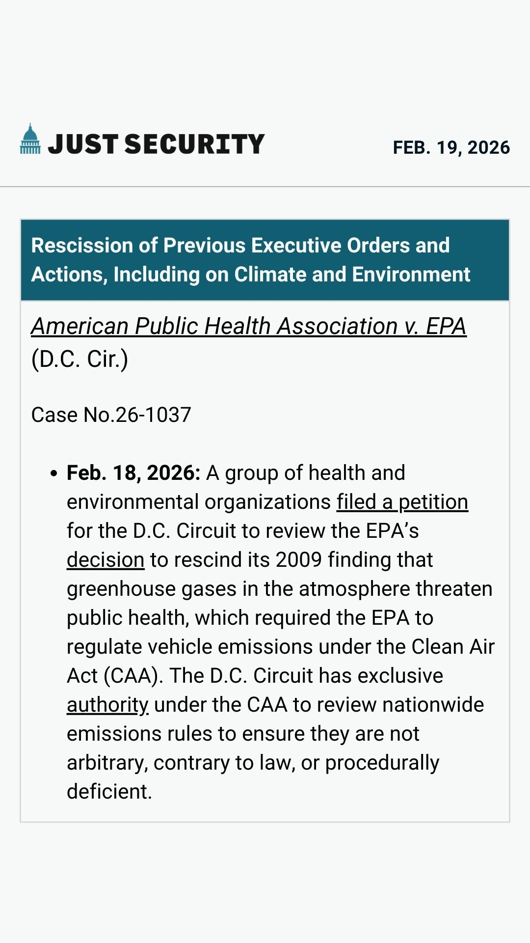Image resolution: width=530 pixels, height=943 pixels.
Task: Click the (D.C. Cir.) court label
Action: coord(79,359)
